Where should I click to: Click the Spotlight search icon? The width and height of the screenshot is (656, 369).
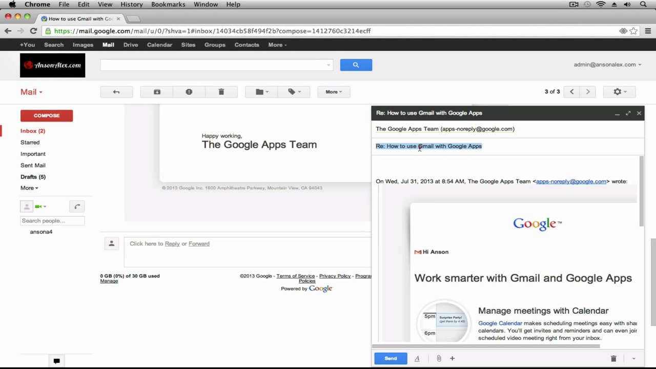point(643,4)
